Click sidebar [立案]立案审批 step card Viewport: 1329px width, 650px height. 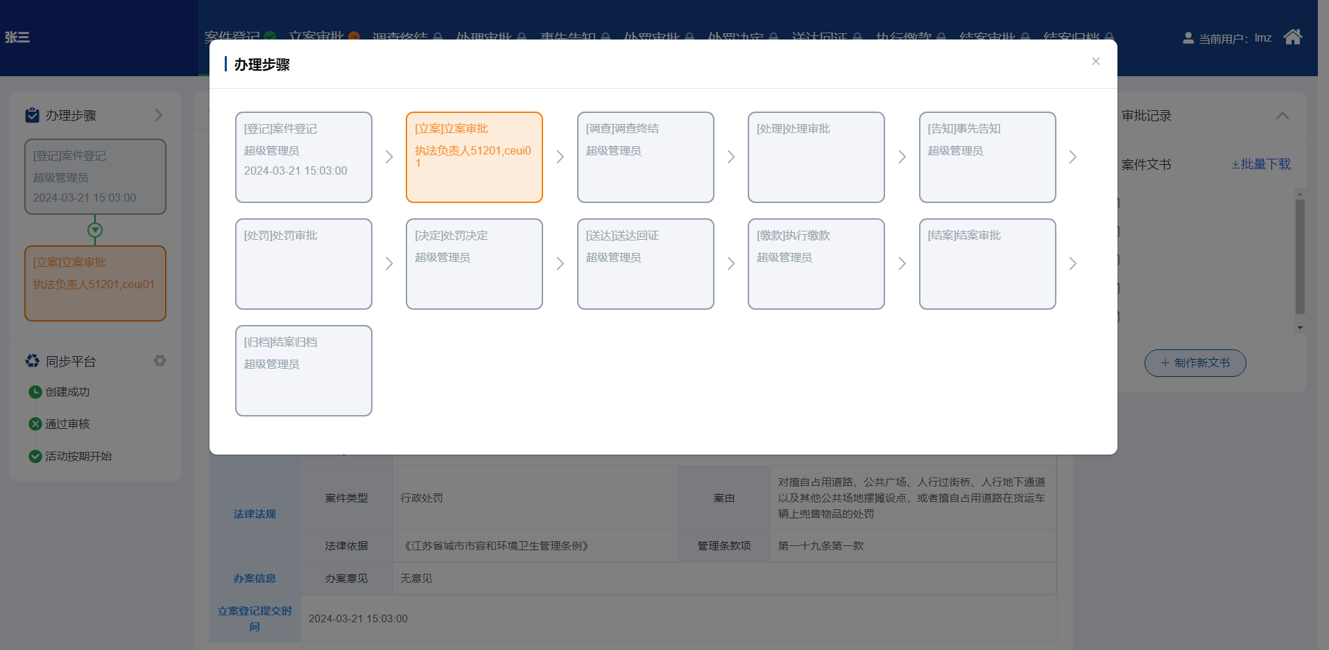pyautogui.click(x=96, y=283)
